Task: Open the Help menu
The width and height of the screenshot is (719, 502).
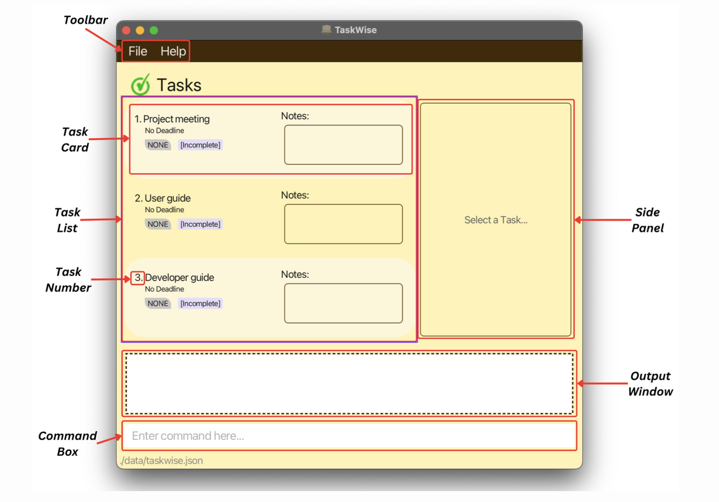Action: [x=173, y=51]
